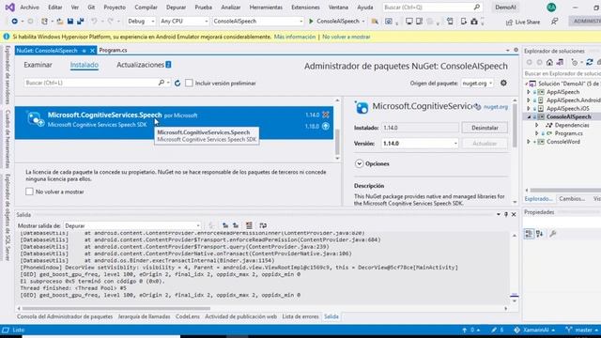Viewport: 601px width, 338px height.
Task: Click the Home icon in Solution Explorer
Action: (x=549, y=62)
